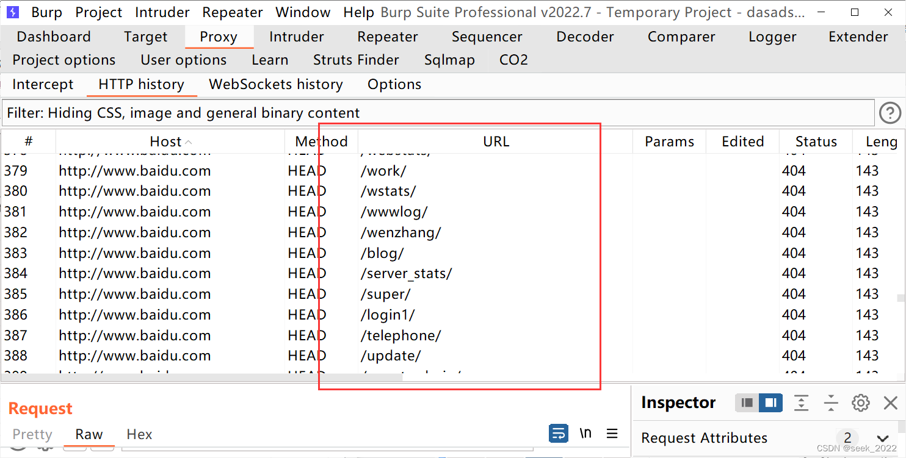Click the filter bar to edit filters

tap(438, 113)
